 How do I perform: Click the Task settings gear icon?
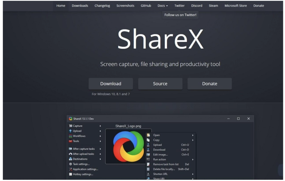tap(70, 164)
